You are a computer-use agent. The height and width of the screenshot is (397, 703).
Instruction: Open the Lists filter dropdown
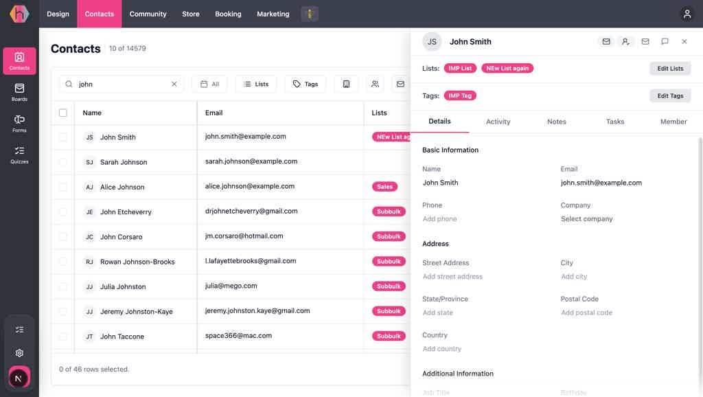[x=256, y=84]
